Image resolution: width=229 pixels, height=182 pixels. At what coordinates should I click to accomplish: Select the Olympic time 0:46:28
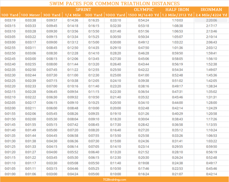click(144, 53)
